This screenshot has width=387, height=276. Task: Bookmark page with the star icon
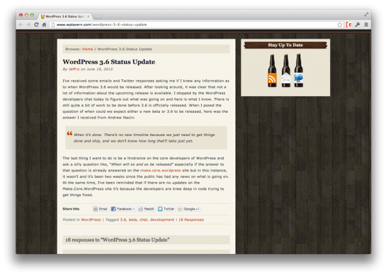[340, 25]
